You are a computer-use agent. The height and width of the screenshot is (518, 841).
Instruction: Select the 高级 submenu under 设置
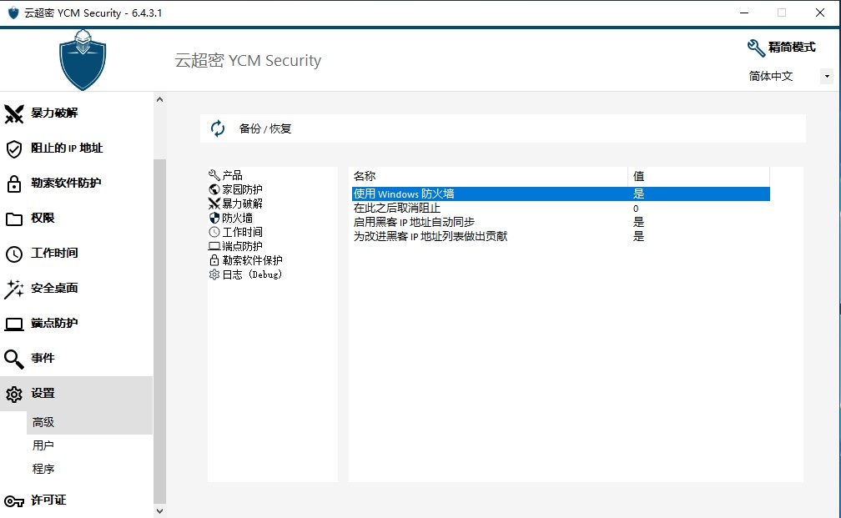pos(89,423)
